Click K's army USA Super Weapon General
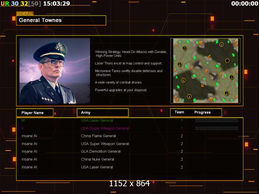259x194 pixels. coord(105,128)
